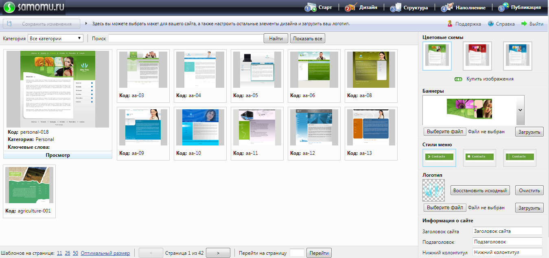Open the Категория dropdown

click(55, 39)
